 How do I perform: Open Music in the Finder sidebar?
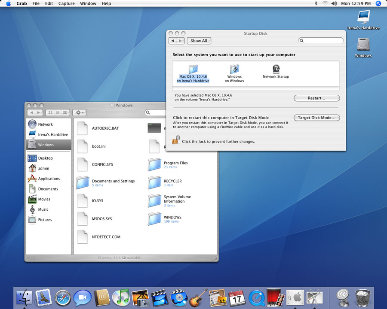click(x=49, y=209)
